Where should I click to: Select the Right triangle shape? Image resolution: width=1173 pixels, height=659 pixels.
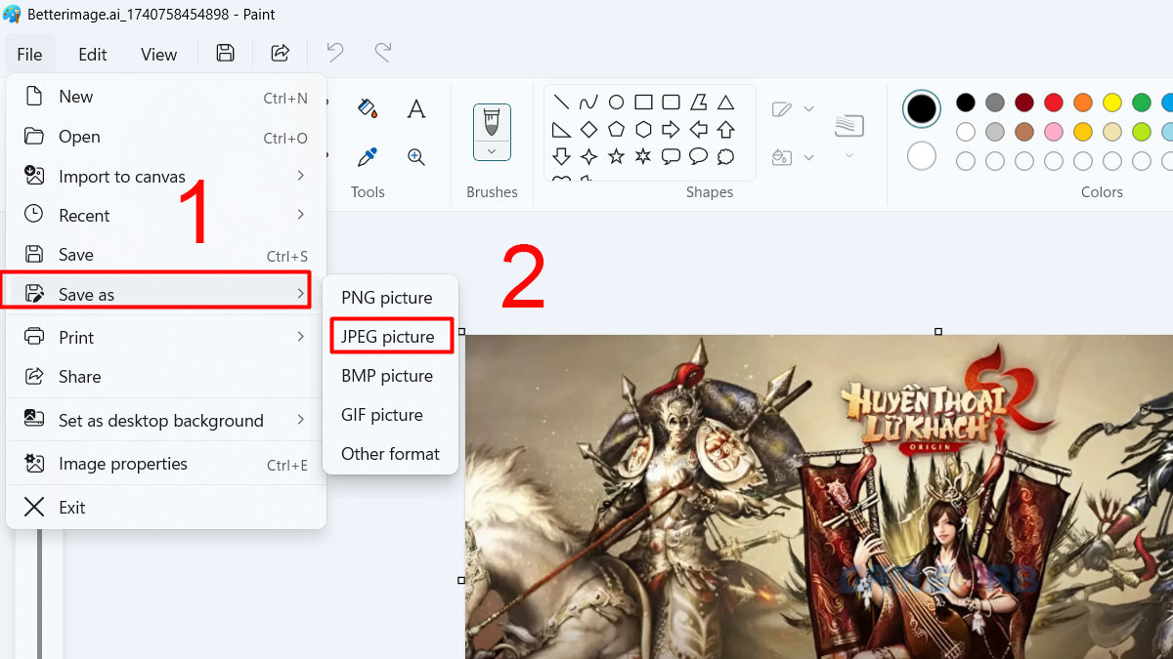click(x=561, y=129)
